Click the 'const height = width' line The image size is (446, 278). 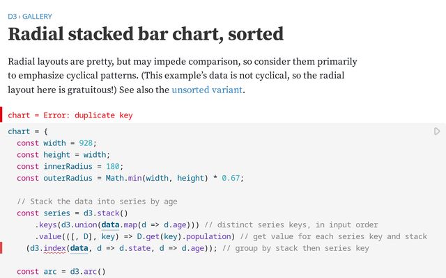[x=63, y=155]
